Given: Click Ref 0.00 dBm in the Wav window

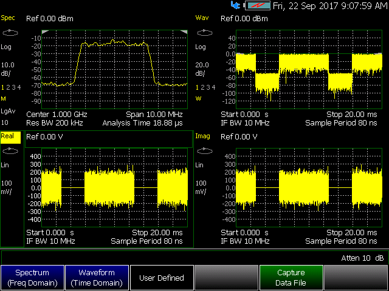Looking at the screenshot, I should click(x=244, y=19).
